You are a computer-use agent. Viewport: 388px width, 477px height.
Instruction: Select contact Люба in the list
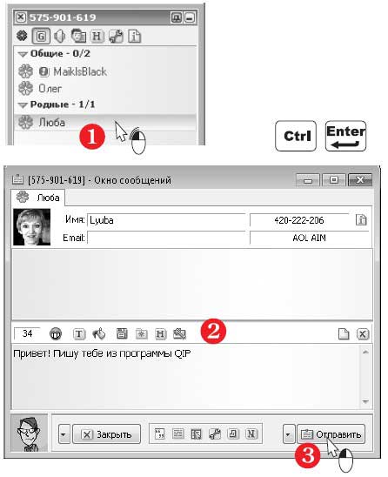pos(105,122)
